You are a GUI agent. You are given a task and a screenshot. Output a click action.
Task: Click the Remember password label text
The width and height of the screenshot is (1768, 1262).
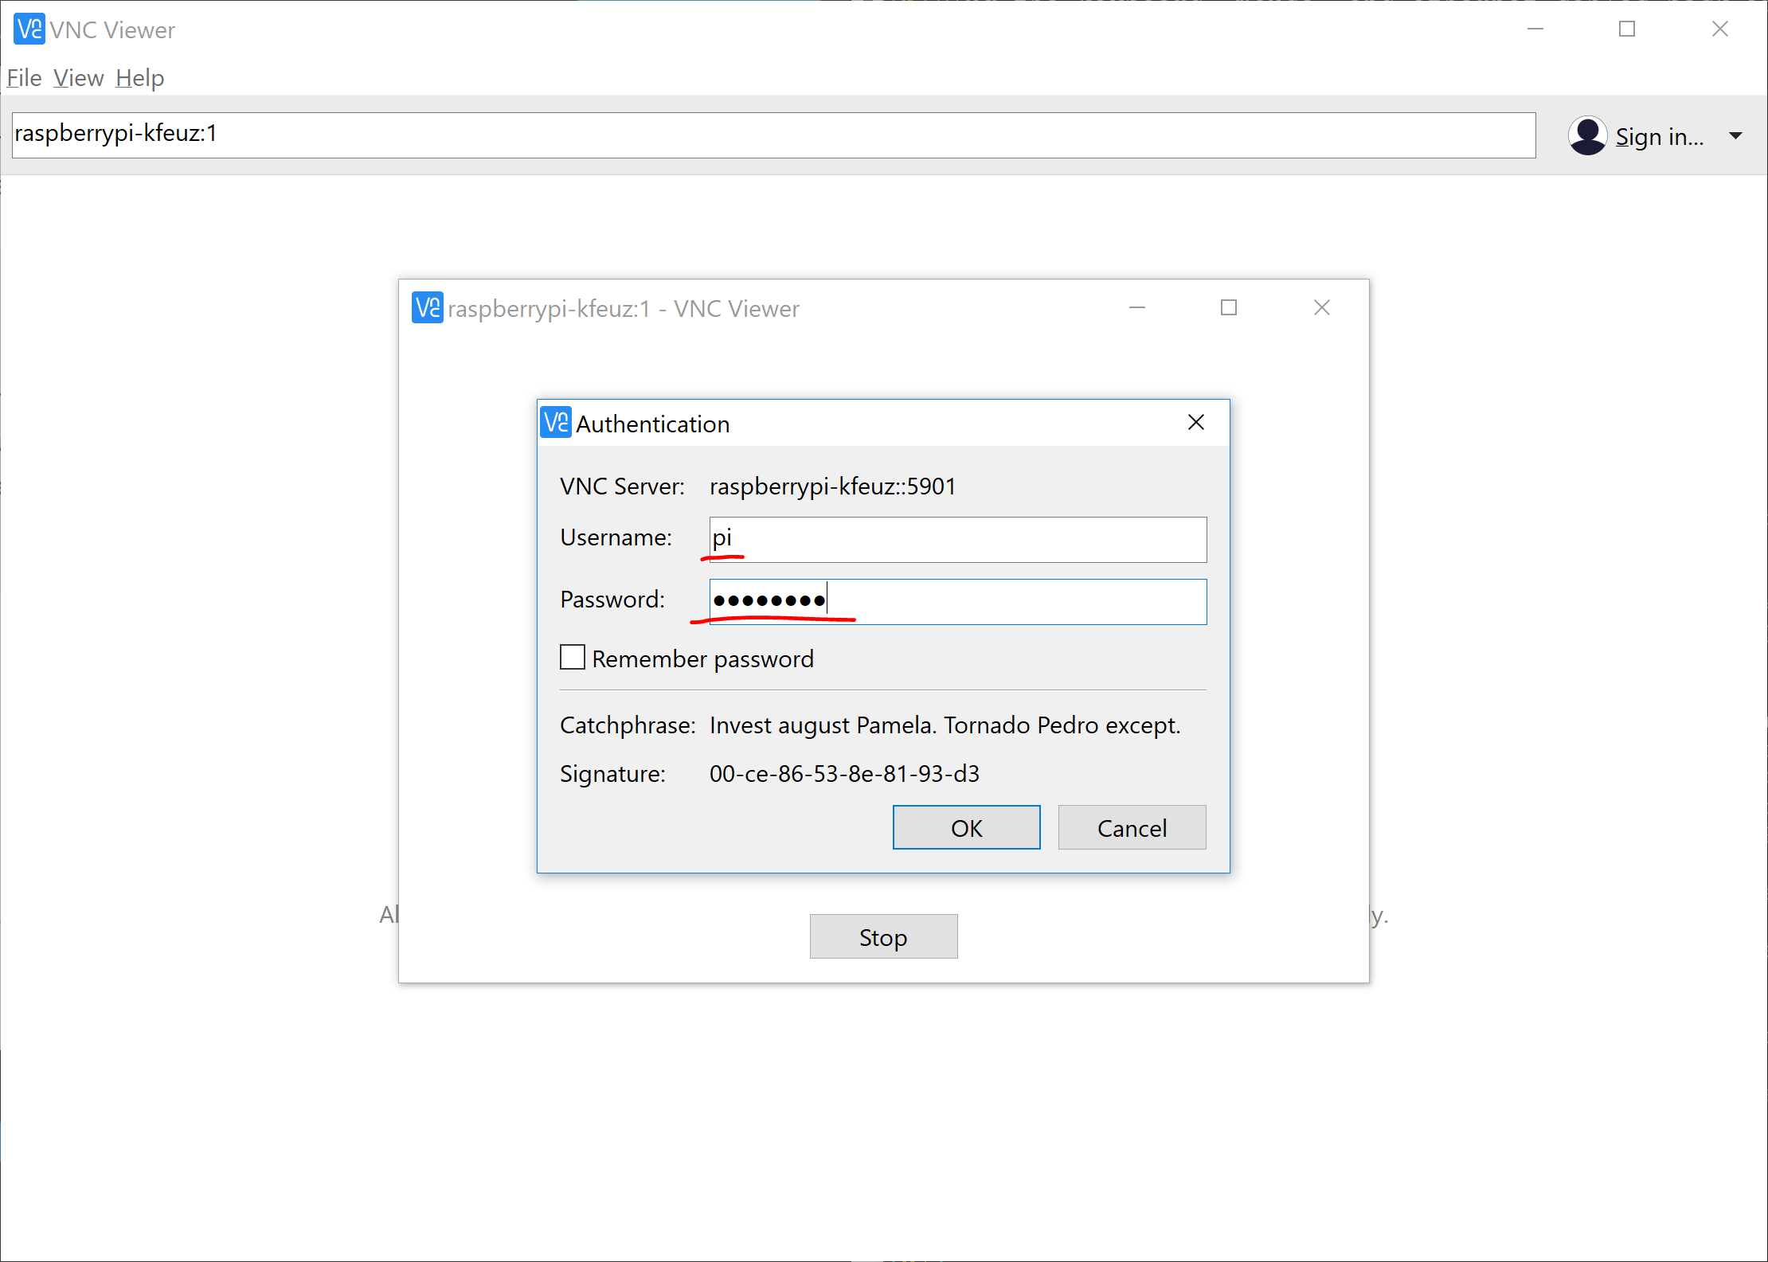click(703, 659)
